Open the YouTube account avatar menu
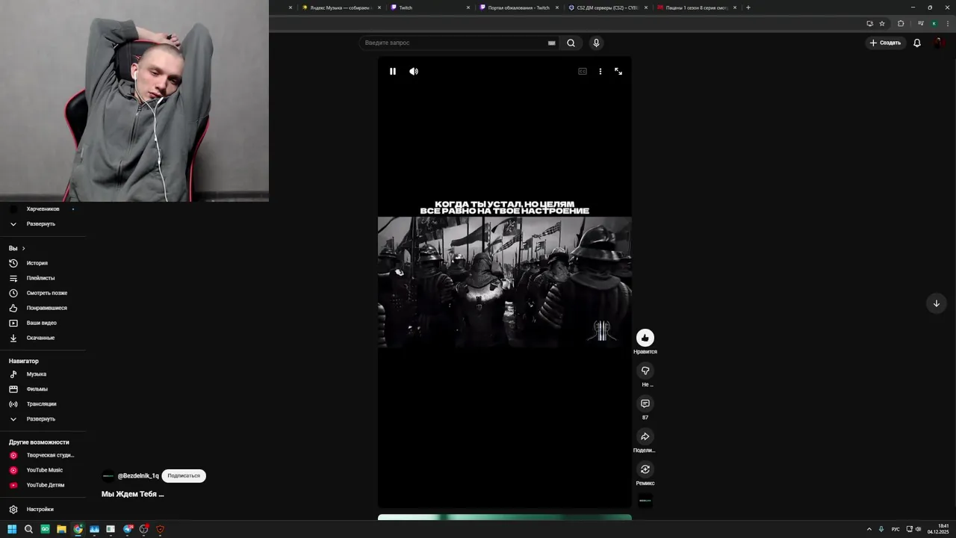This screenshot has height=538, width=956. (940, 43)
